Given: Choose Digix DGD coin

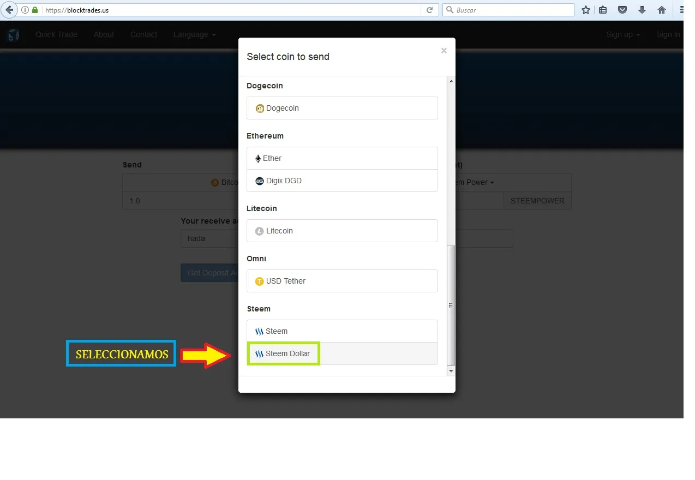Looking at the screenshot, I should pyautogui.click(x=342, y=181).
